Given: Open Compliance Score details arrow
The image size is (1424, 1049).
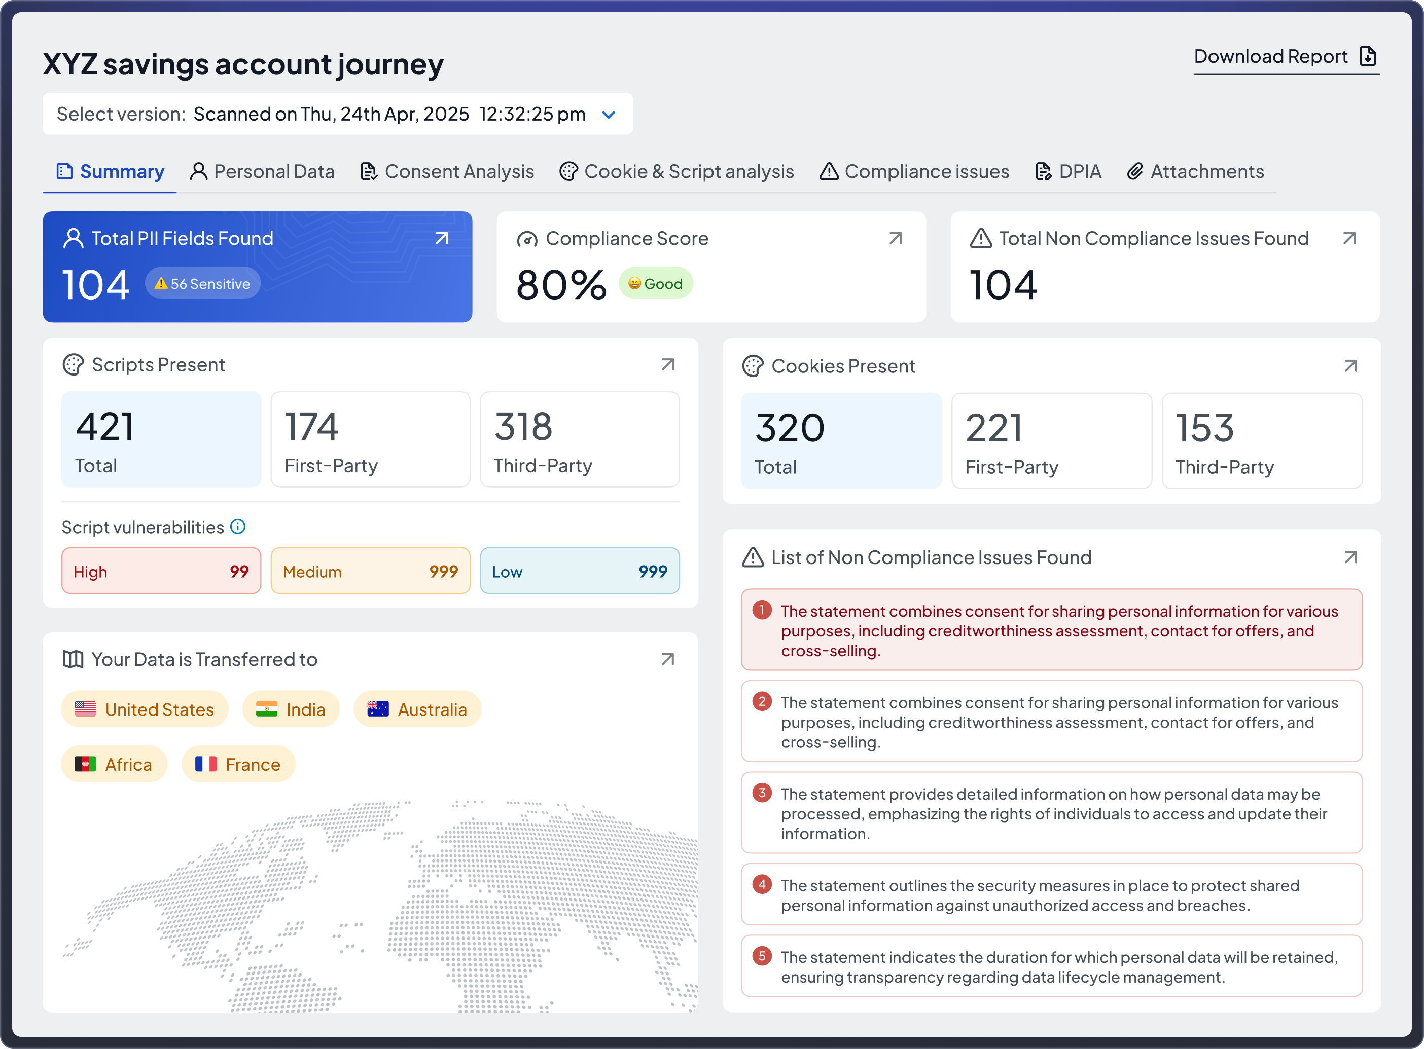Looking at the screenshot, I should pos(896,238).
